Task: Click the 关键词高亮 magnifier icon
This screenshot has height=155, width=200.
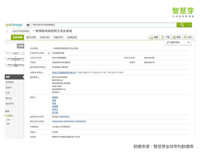Action: pyautogui.click(x=168, y=42)
